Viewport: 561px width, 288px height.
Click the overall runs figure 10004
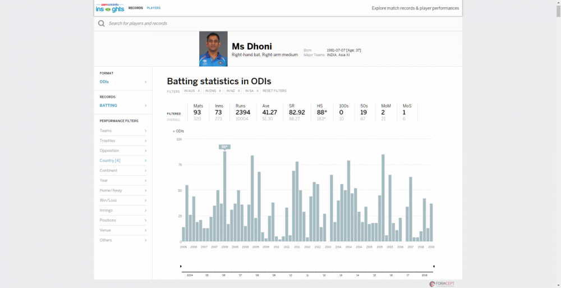pos(242,119)
